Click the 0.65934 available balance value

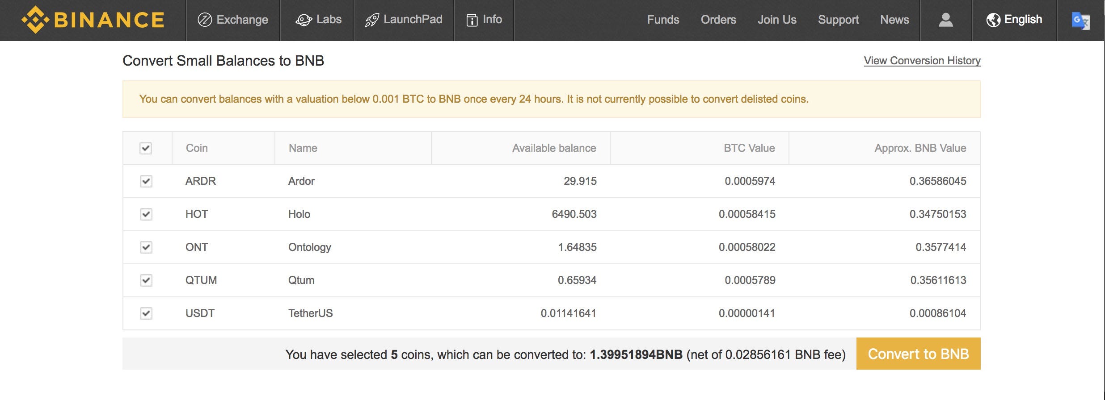(x=577, y=280)
